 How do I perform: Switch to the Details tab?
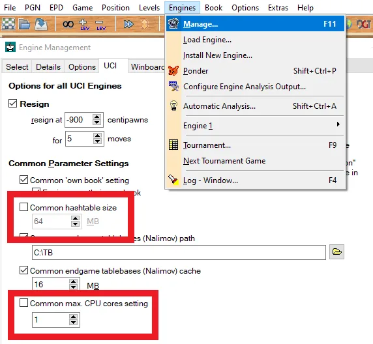48,67
